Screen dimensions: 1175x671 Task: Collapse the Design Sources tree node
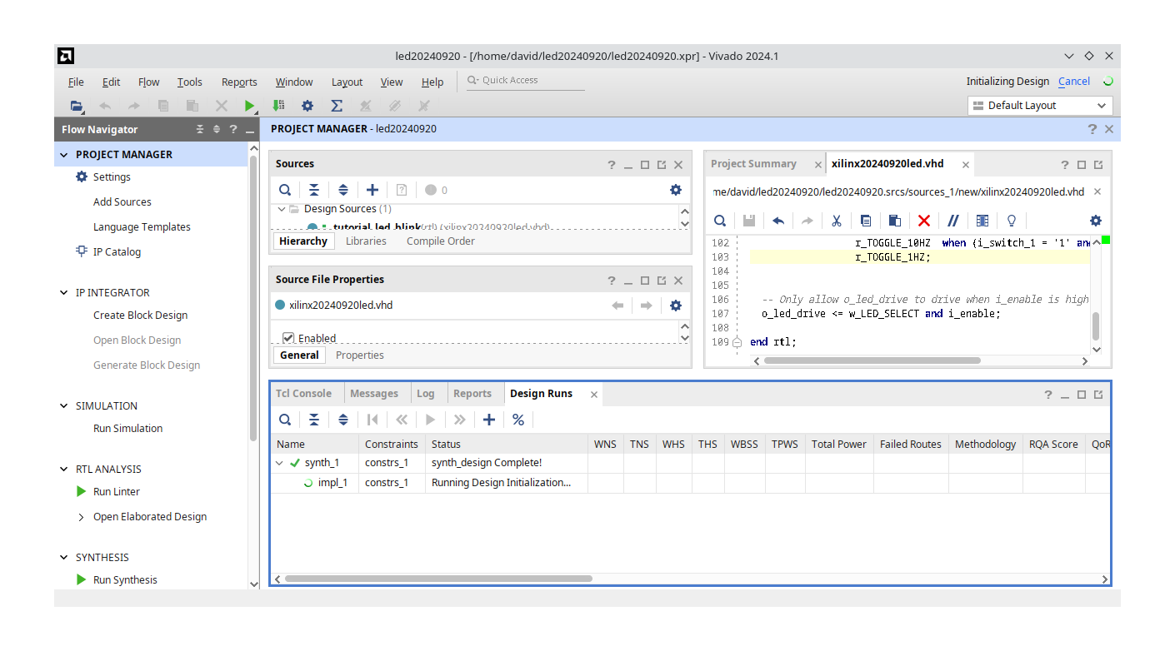pos(282,209)
